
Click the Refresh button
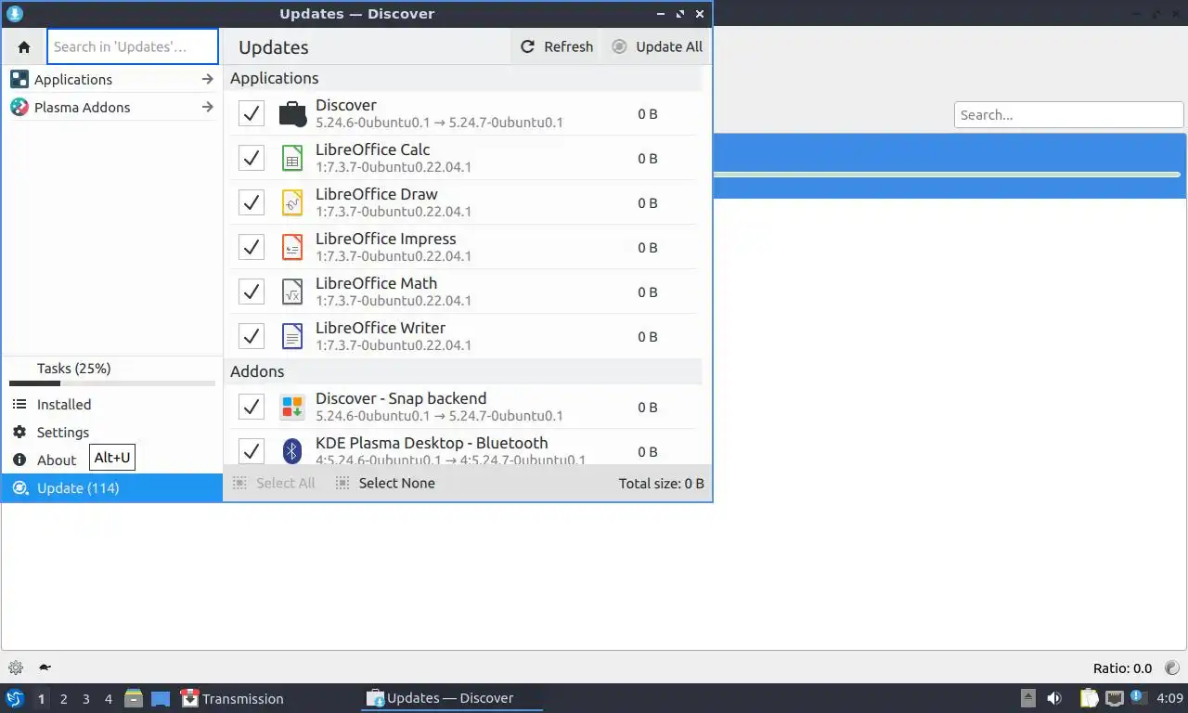[x=557, y=46]
